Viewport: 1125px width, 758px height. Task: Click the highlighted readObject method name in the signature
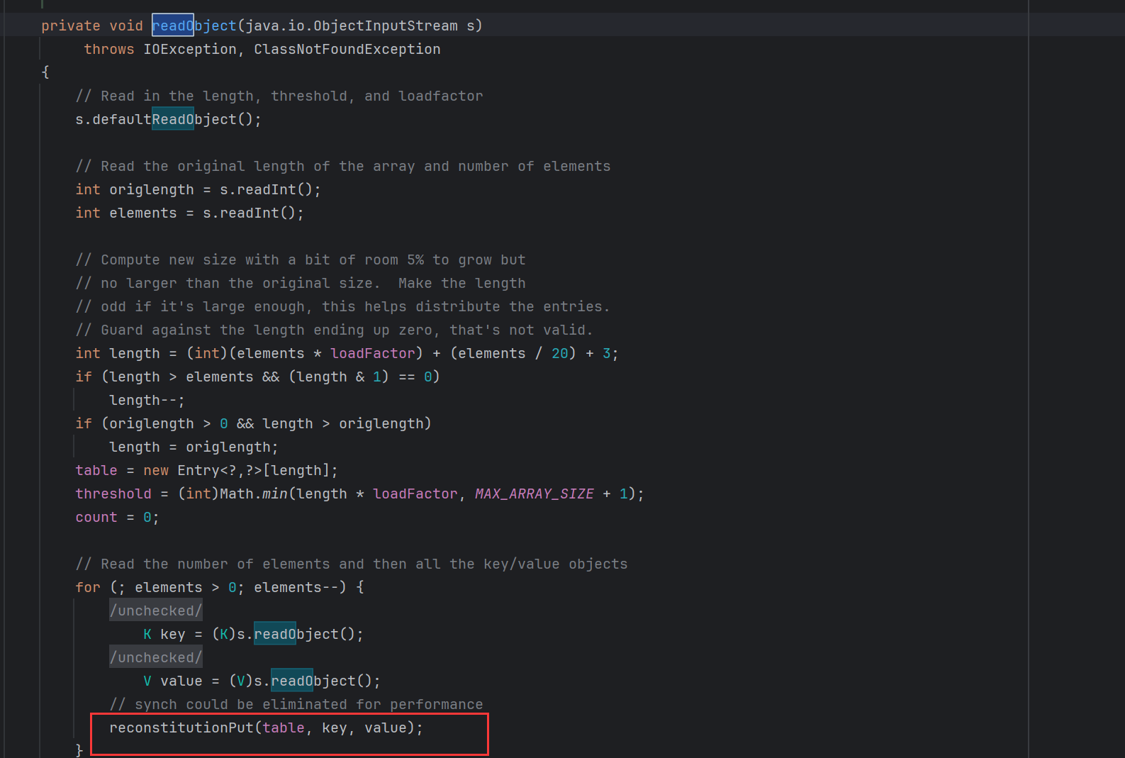[x=194, y=26]
